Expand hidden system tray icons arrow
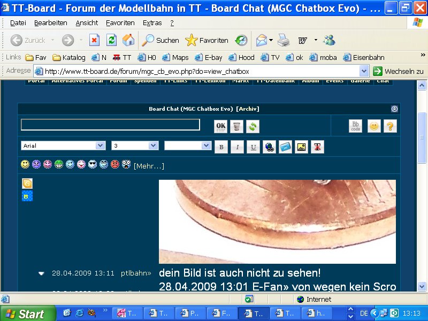This screenshot has width=428, height=321. [375, 313]
